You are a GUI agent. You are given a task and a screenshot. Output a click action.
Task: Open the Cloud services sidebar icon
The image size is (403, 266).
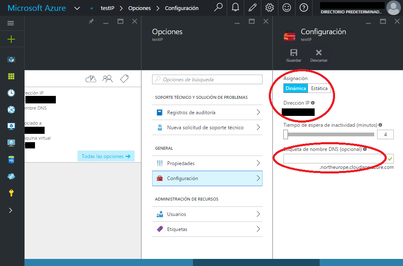[x=11, y=176]
